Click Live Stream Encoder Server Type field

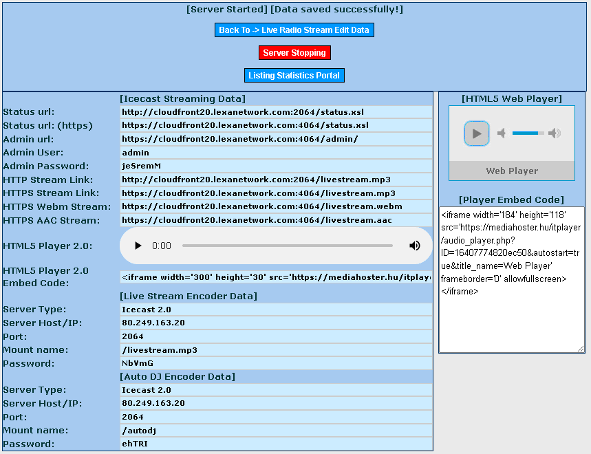pyautogui.click(x=276, y=310)
